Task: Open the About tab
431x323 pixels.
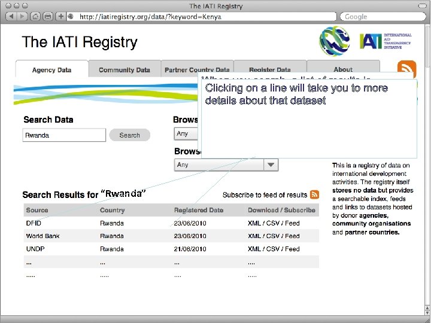Action: click(344, 67)
